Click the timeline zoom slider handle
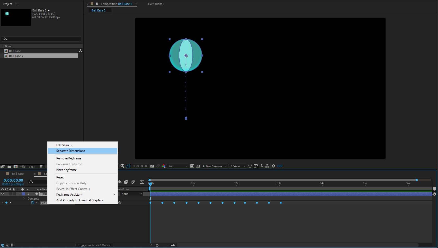This screenshot has width=438, height=248. point(157,245)
